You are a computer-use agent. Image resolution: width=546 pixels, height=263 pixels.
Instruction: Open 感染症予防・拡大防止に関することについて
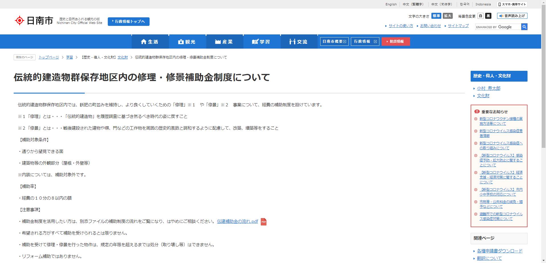pyautogui.click(x=501, y=160)
